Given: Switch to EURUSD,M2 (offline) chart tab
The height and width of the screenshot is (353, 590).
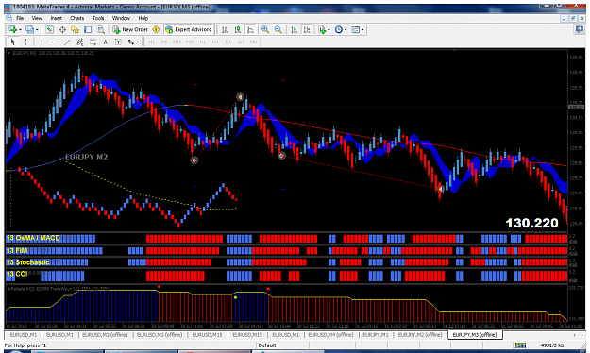Looking at the screenshot, I should [x=105, y=334].
